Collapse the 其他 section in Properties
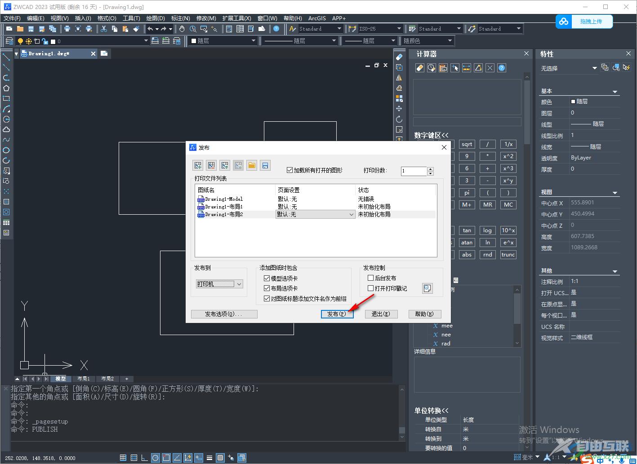The image size is (637, 464). coord(615,271)
